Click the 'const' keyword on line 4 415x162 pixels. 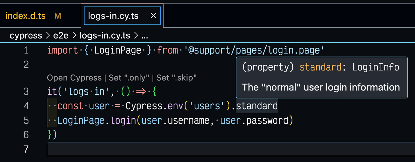[x=70, y=106]
